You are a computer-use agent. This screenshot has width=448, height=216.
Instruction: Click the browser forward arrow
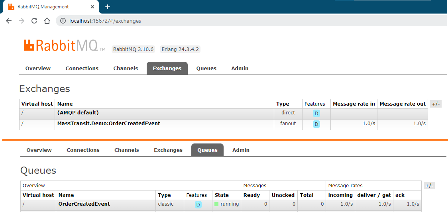[x=22, y=21]
